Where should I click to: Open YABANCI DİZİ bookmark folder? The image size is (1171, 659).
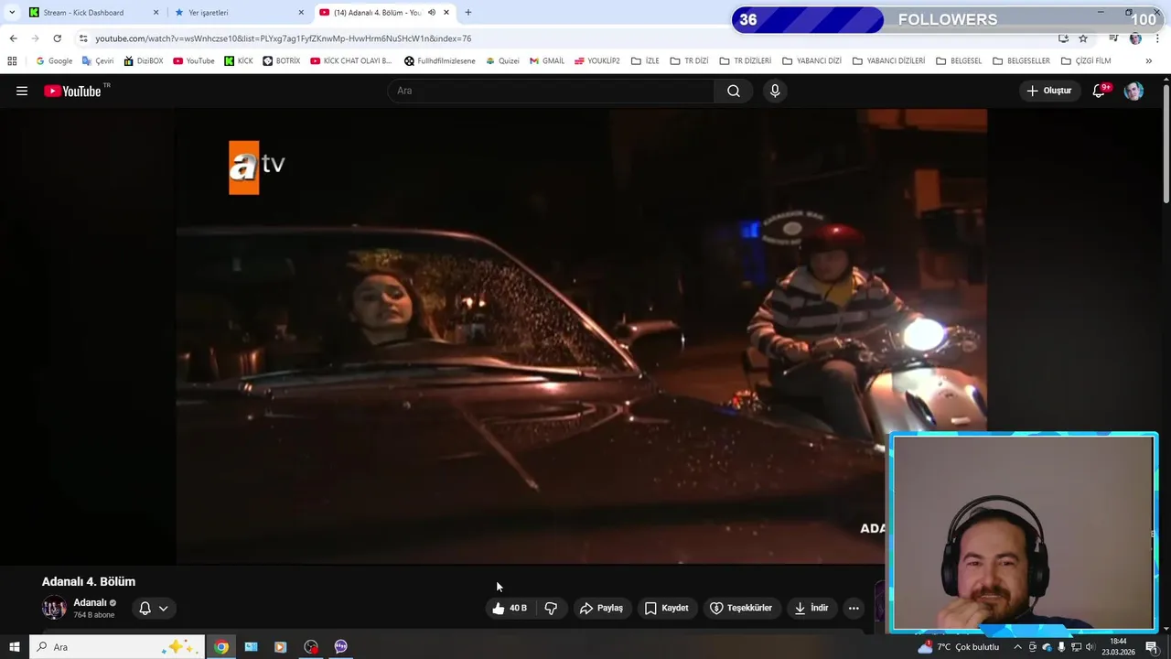point(812,61)
